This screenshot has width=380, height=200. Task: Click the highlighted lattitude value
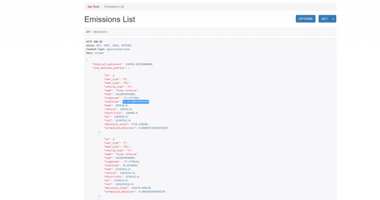pyautogui.click(x=136, y=102)
